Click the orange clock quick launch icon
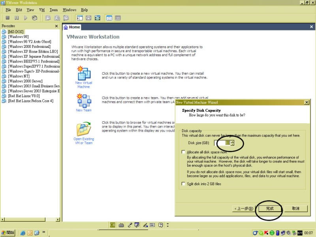The height and width of the screenshot is (237, 316). (30, 233)
